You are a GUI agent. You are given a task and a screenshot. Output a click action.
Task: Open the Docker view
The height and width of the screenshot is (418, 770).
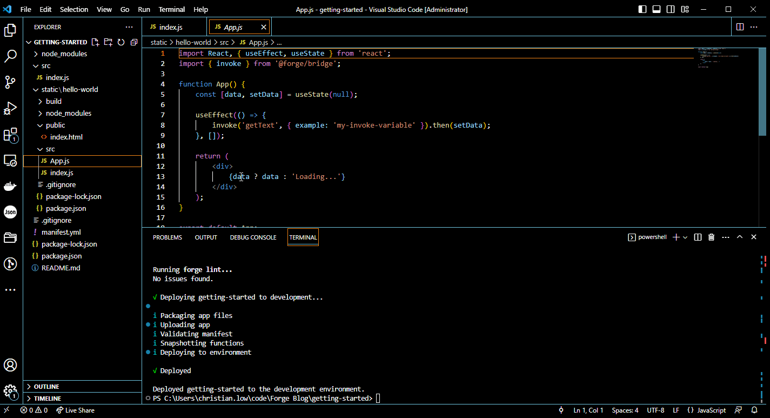tap(10, 187)
